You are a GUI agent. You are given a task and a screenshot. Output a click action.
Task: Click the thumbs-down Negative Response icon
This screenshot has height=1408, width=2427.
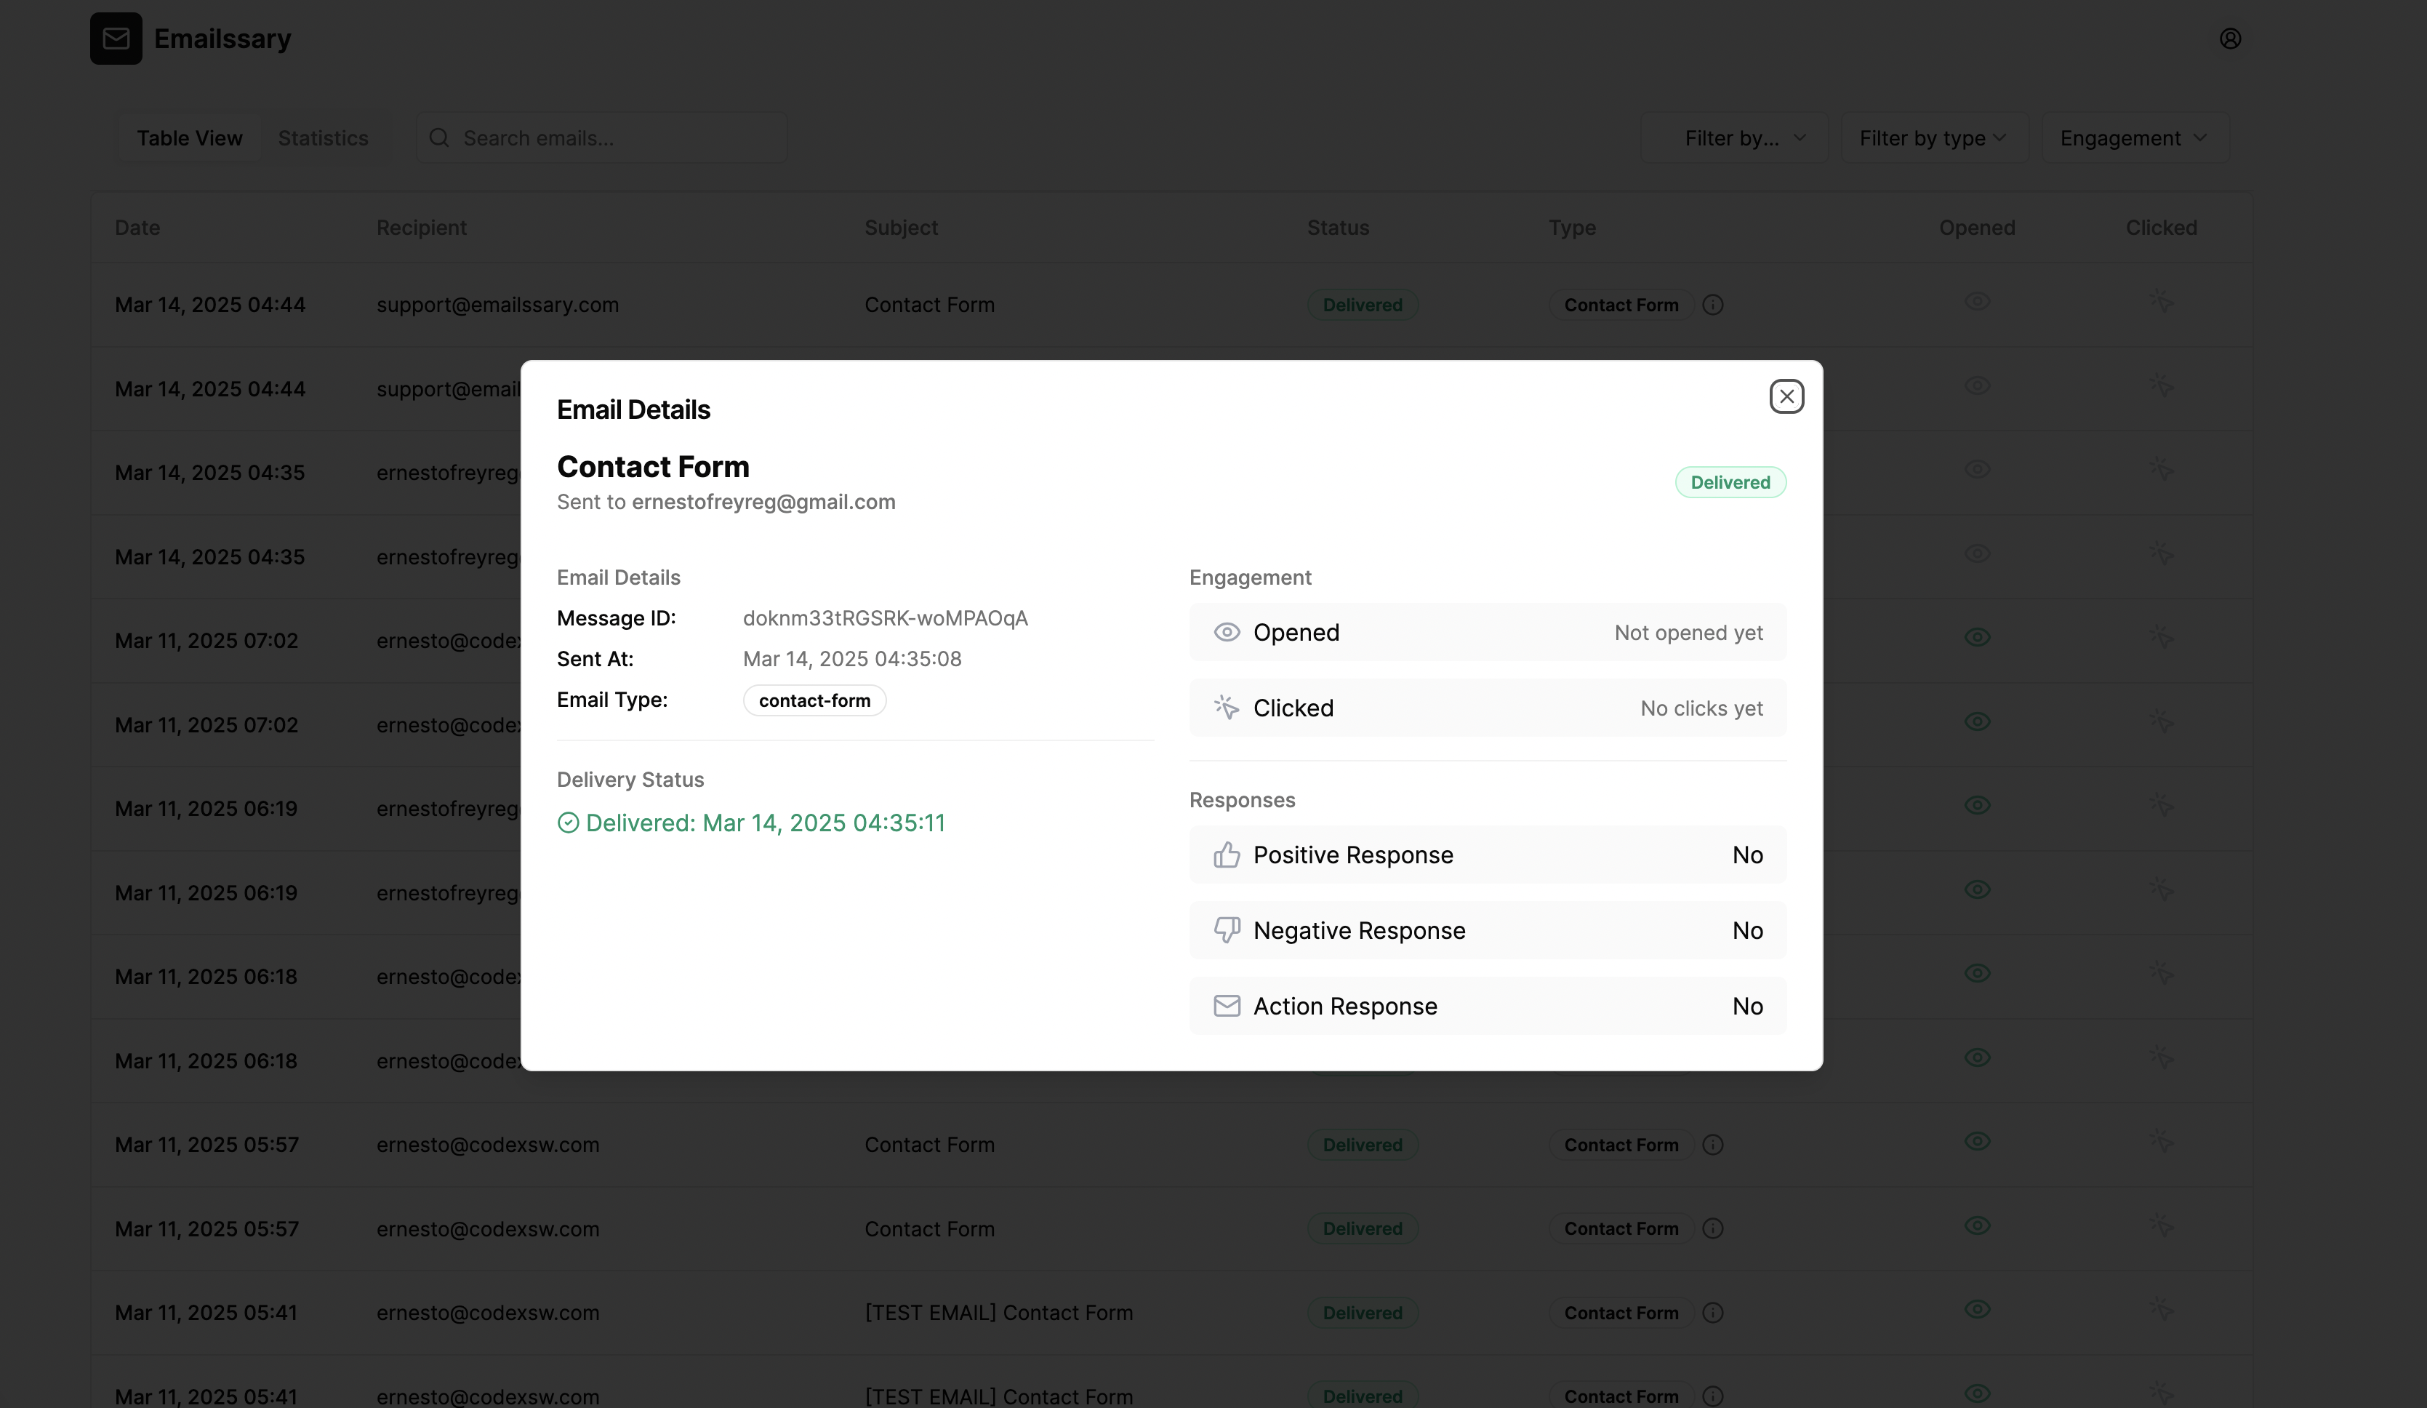point(1226,930)
